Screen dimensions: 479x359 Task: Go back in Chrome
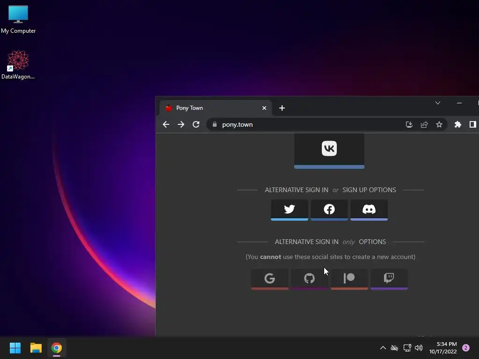point(166,124)
